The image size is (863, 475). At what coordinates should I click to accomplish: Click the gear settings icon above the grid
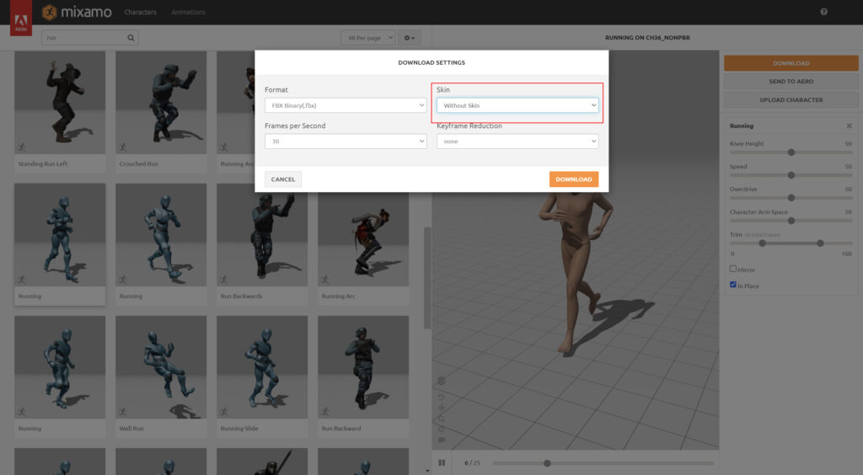[x=410, y=38]
